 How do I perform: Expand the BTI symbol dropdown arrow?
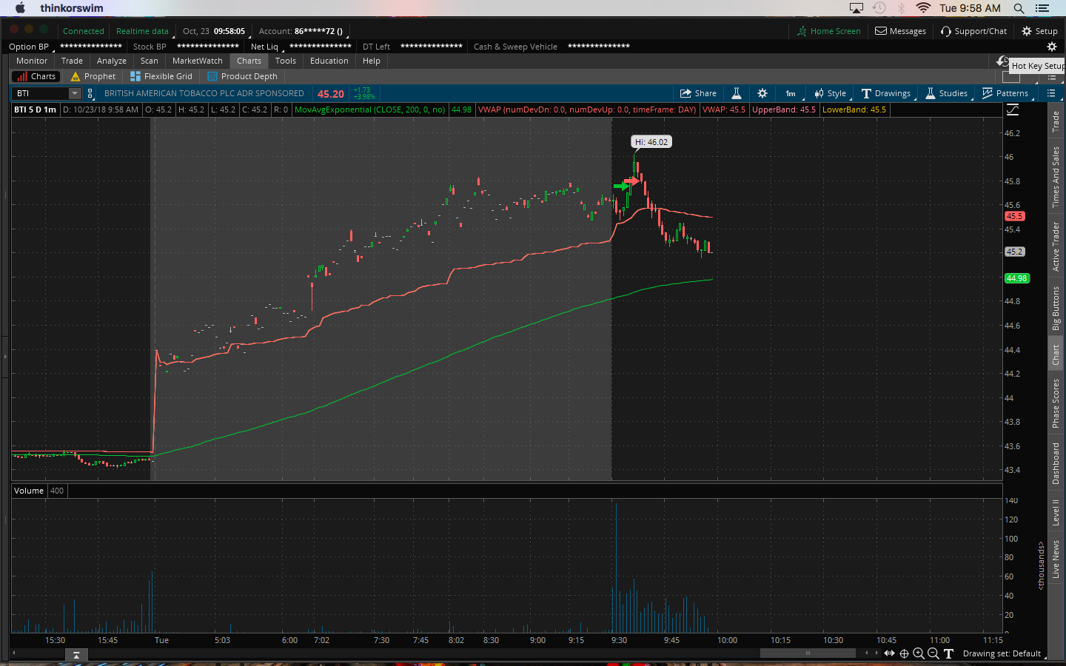coord(75,93)
